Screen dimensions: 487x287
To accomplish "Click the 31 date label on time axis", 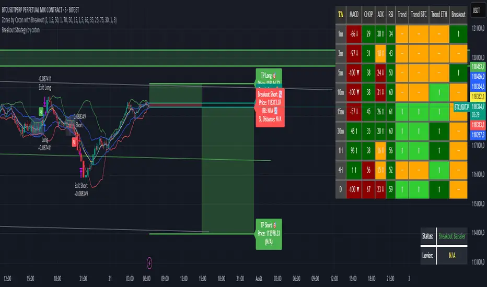I will [110, 279].
